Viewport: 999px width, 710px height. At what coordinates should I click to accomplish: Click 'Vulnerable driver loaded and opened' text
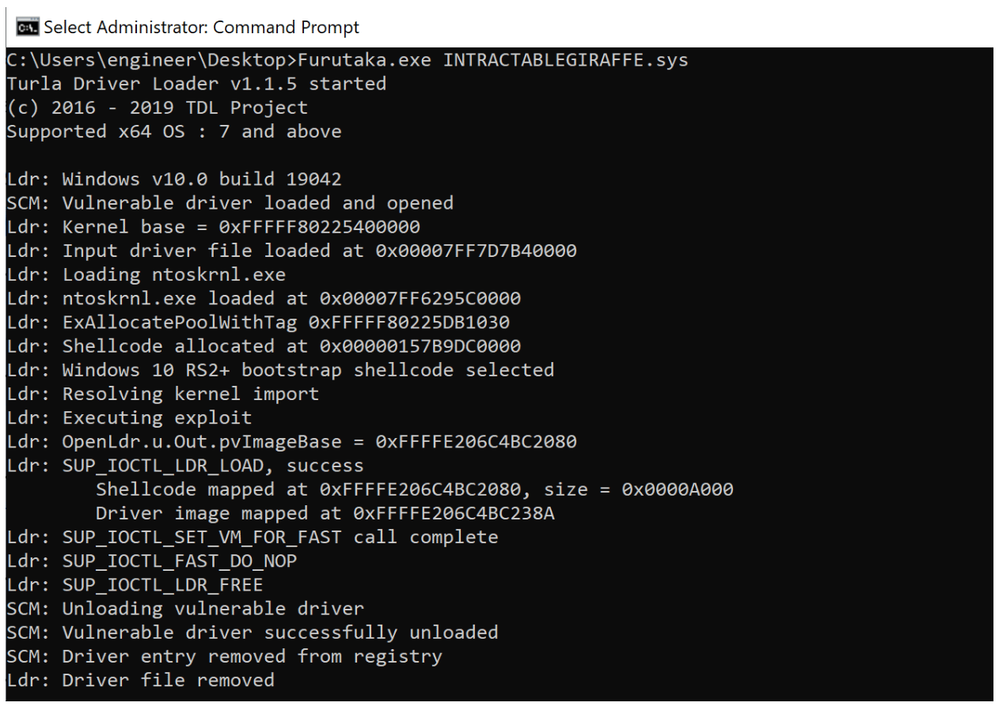point(258,203)
